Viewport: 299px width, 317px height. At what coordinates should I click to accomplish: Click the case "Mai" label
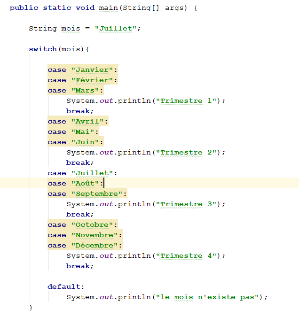pyautogui.click(x=73, y=132)
